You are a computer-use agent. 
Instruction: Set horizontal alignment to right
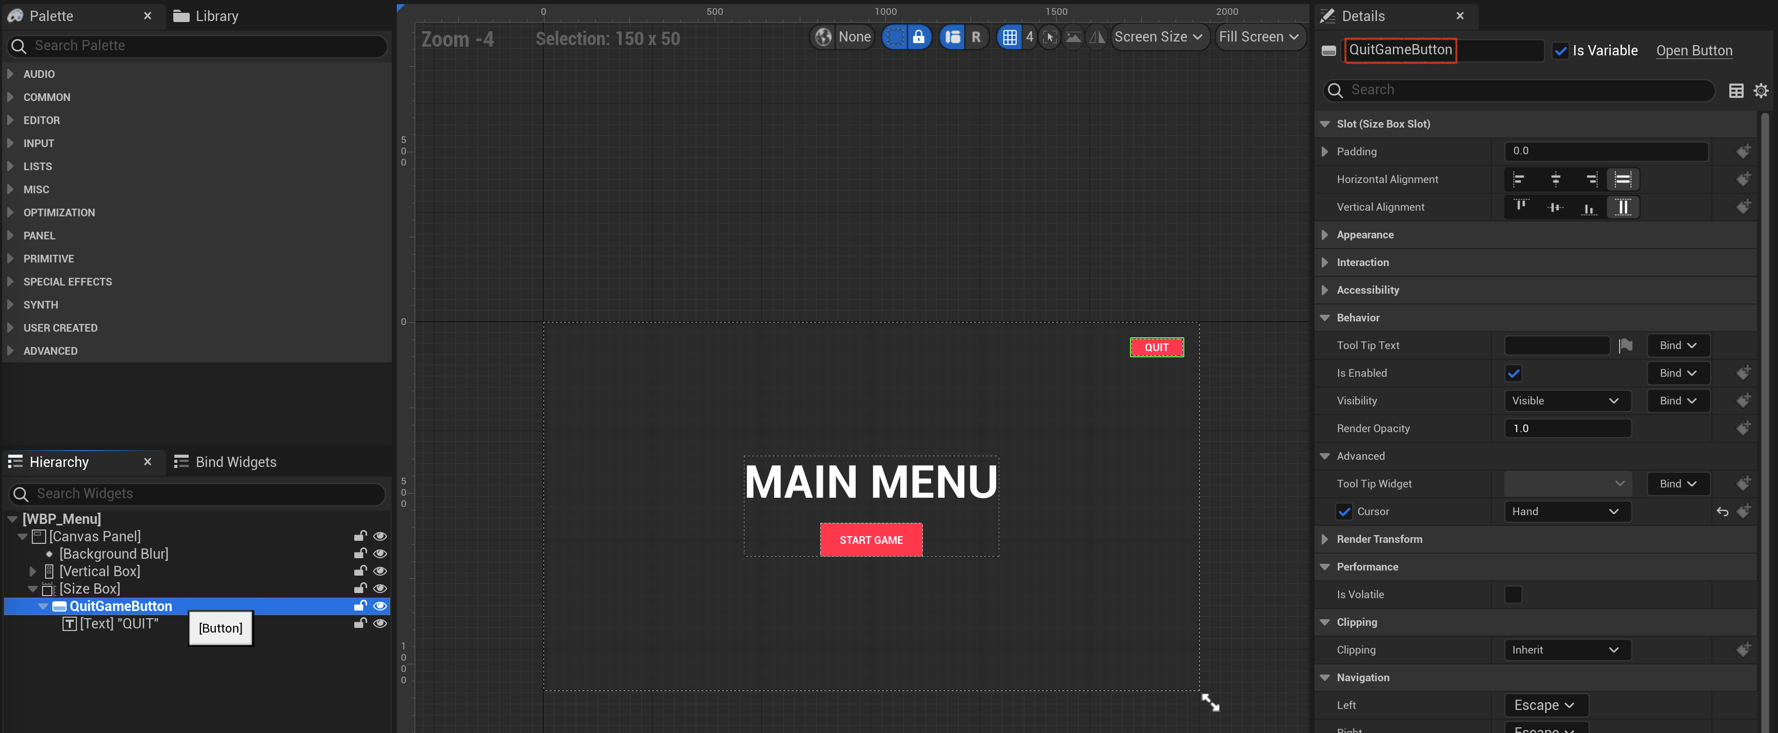point(1591,179)
